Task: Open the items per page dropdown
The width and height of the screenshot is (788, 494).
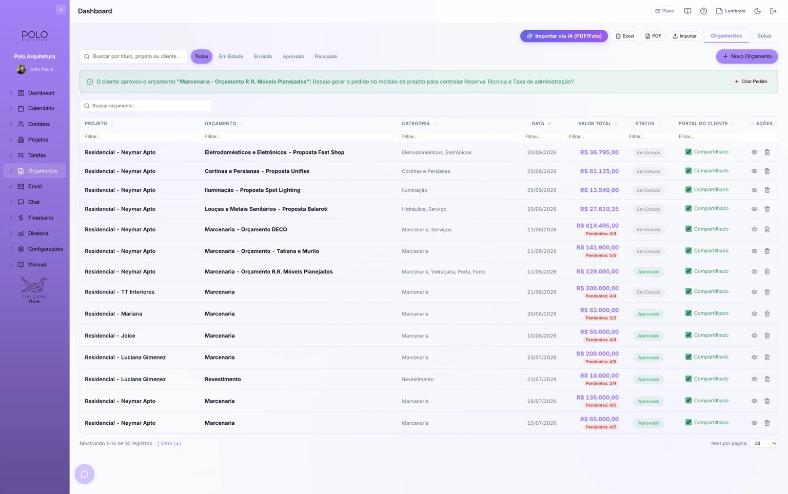Action: [x=764, y=443]
